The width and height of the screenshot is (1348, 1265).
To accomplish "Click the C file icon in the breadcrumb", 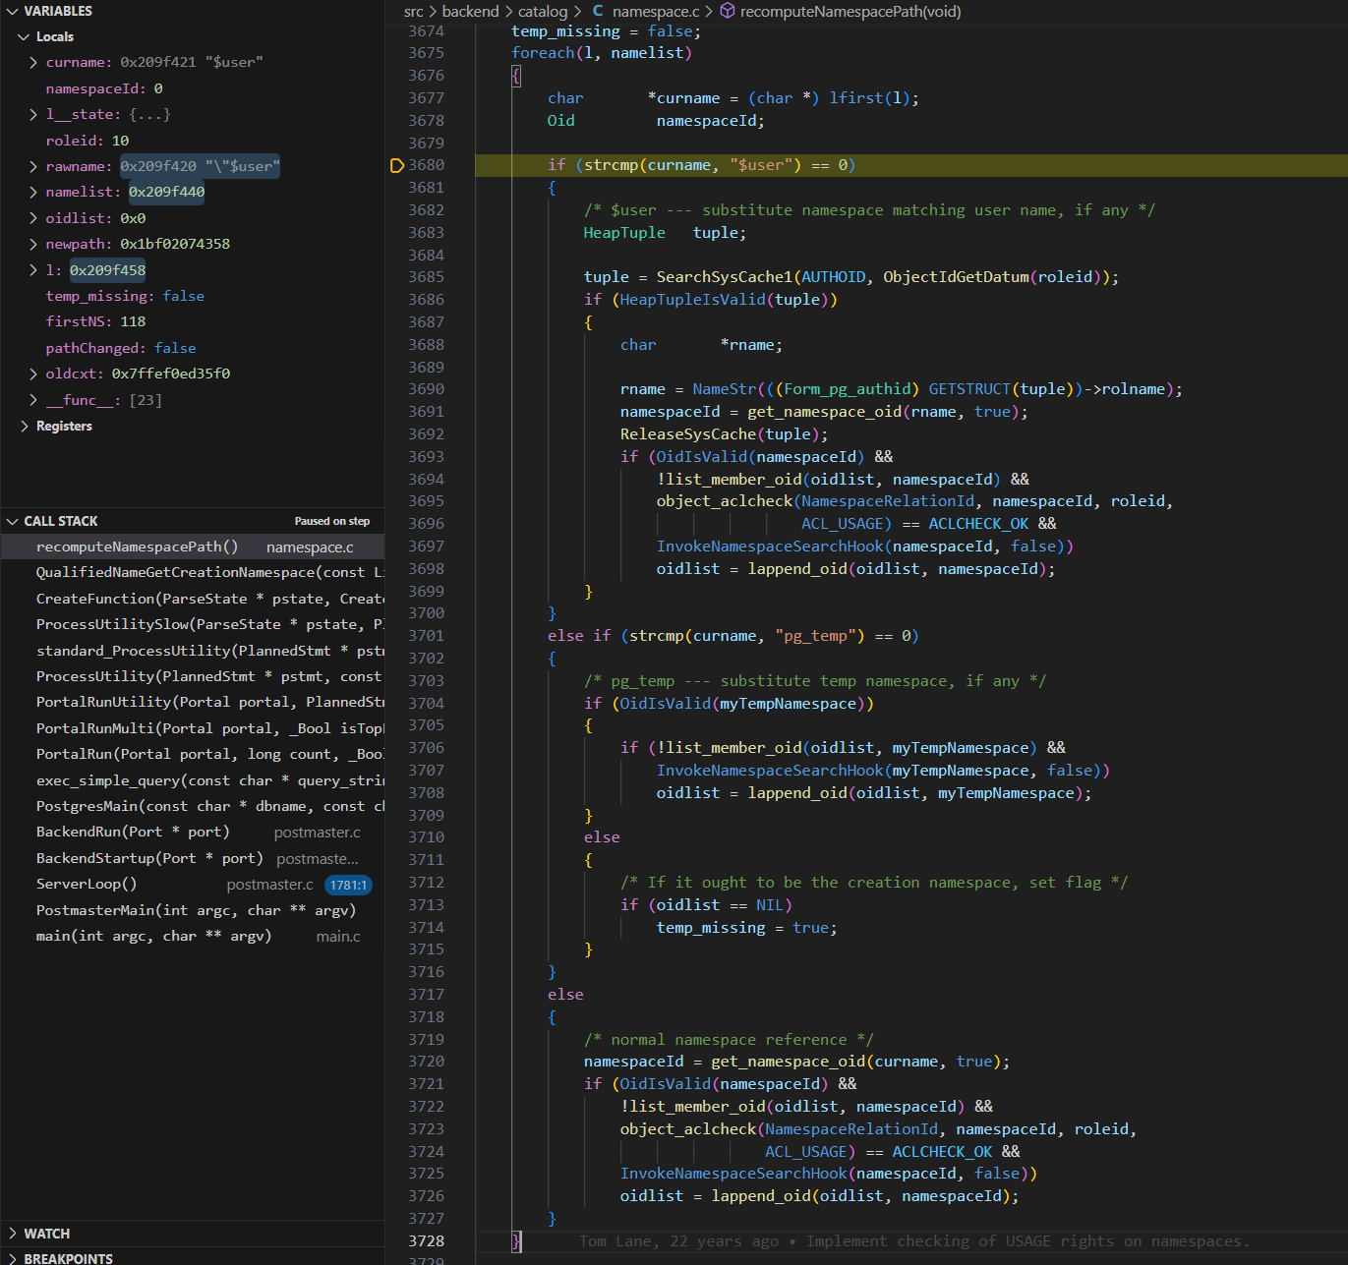I will [x=598, y=12].
